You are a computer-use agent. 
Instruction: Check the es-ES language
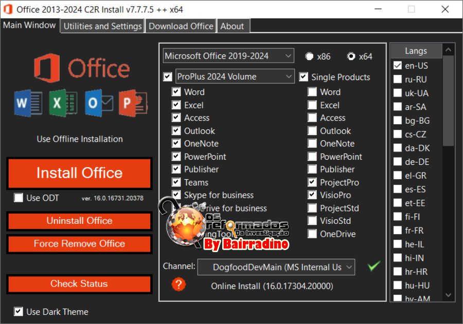click(398, 189)
